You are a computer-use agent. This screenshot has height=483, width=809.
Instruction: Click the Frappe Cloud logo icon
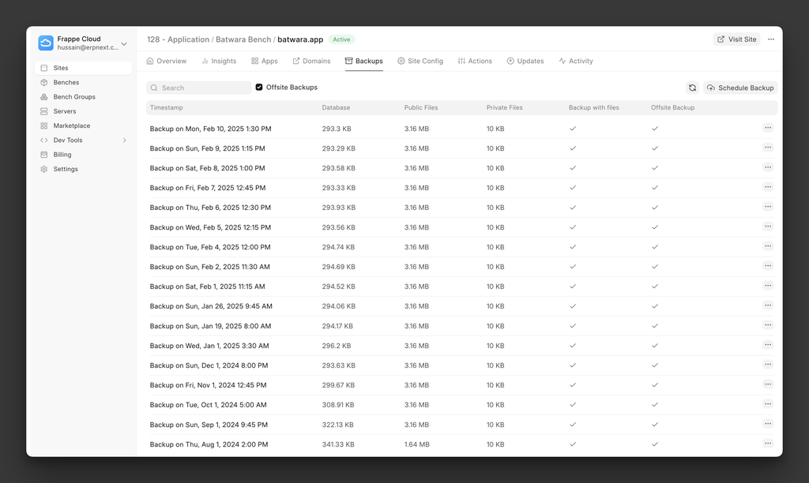46,43
